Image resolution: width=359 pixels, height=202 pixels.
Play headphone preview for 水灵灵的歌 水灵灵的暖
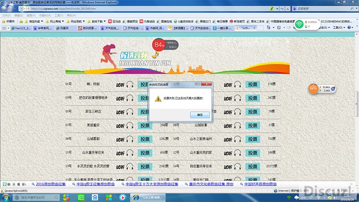click(130, 167)
